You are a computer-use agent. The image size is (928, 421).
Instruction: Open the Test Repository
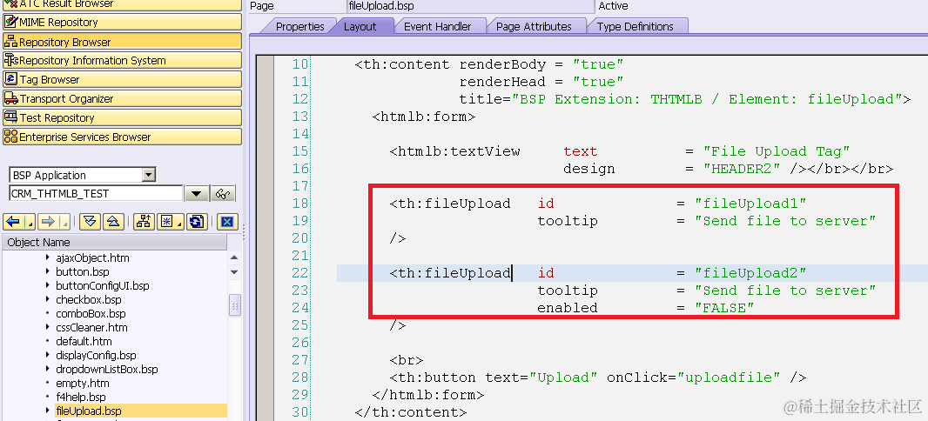(x=122, y=117)
